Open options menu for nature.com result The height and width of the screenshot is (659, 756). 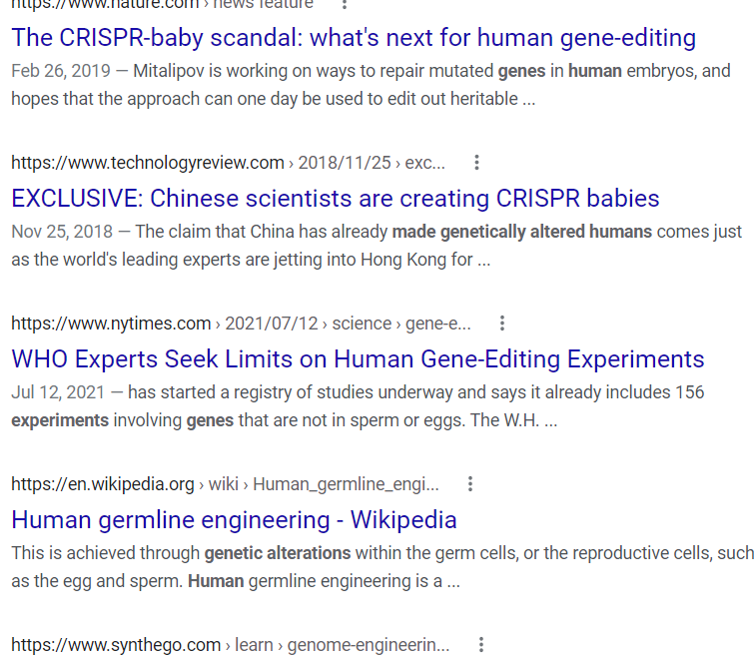coord(345,4)
